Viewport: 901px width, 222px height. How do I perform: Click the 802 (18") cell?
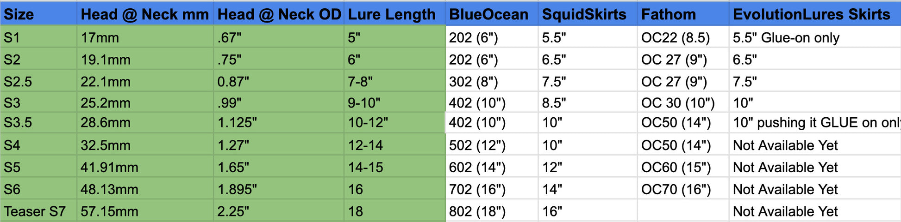(x=492, y=211)
